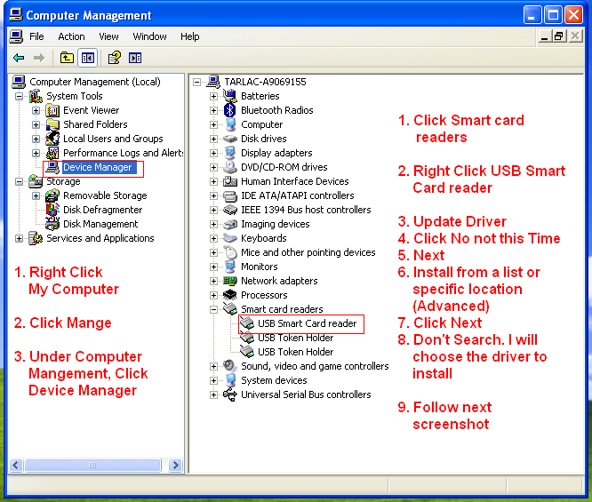Expand the Human Interface Devices node
The height and width of the screenshot is (502, 592).
pos(213,181)
